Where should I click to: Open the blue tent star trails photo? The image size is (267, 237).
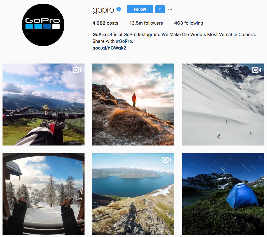[223, 194]
